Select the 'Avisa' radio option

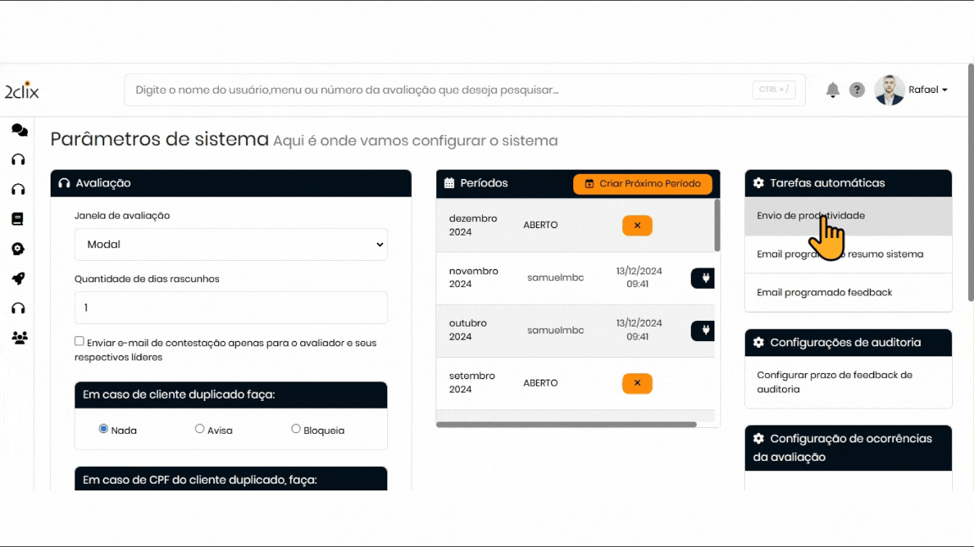point(200,429)
